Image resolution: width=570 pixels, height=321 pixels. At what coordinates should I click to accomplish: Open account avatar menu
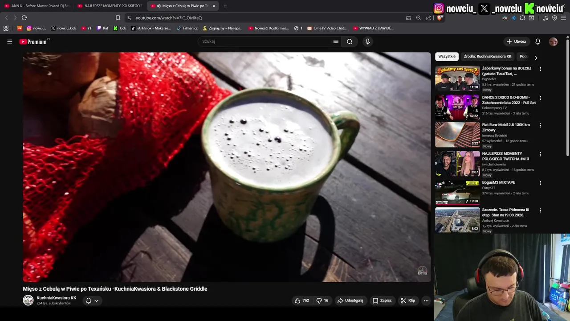click(553, 41)
